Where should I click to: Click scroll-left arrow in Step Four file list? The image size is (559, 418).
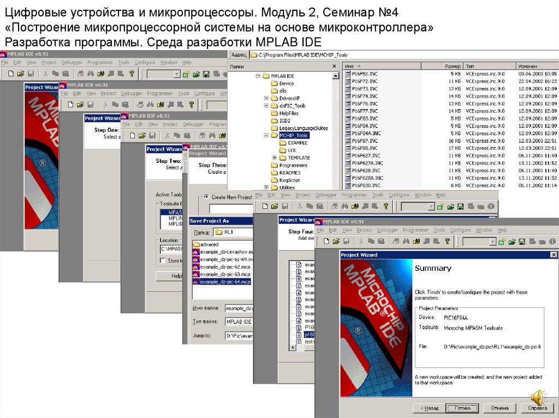tap(293, 347)
